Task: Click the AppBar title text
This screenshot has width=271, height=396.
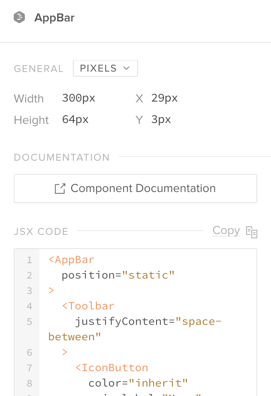Action: (x=54, y=18)
